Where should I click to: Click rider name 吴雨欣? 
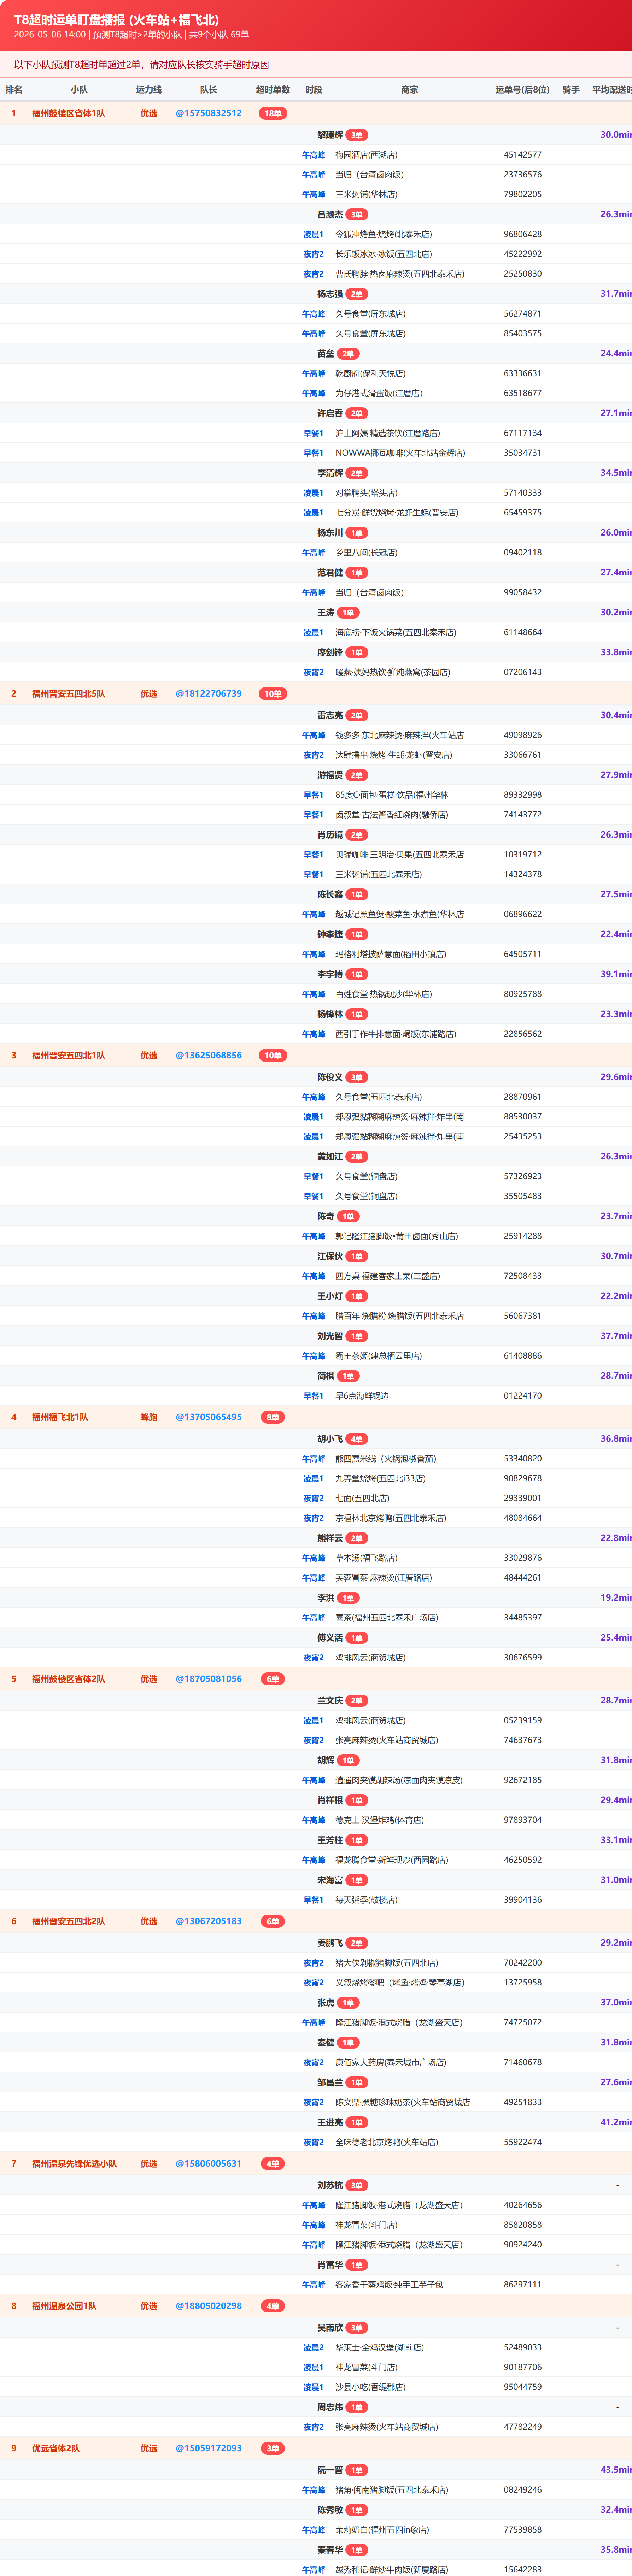pos(330,2328)
